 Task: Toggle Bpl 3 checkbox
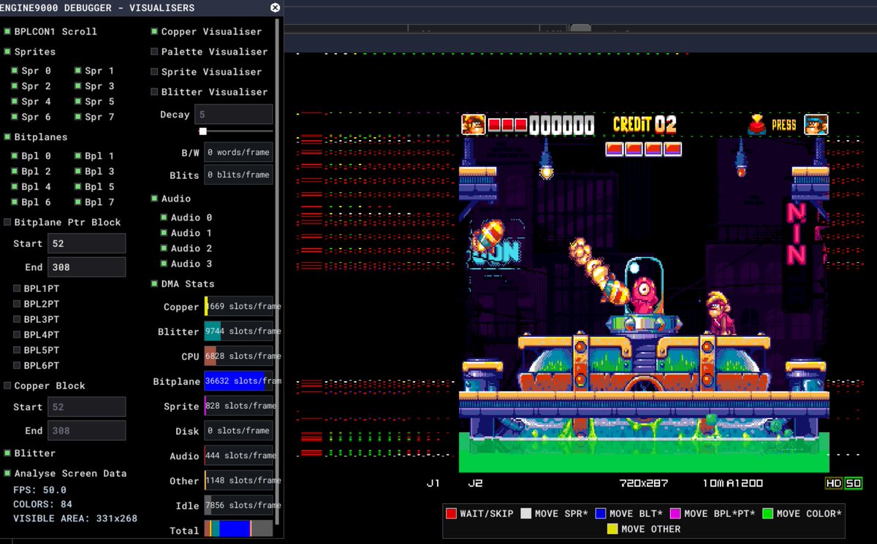pos(77,171)
